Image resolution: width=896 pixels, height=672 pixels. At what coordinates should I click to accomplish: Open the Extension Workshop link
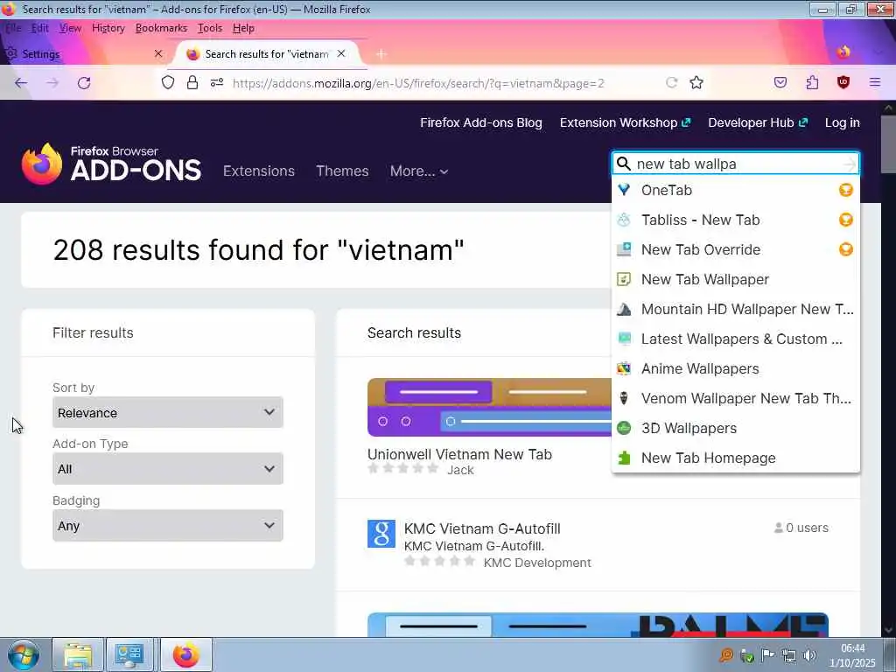tap(625, 122)
